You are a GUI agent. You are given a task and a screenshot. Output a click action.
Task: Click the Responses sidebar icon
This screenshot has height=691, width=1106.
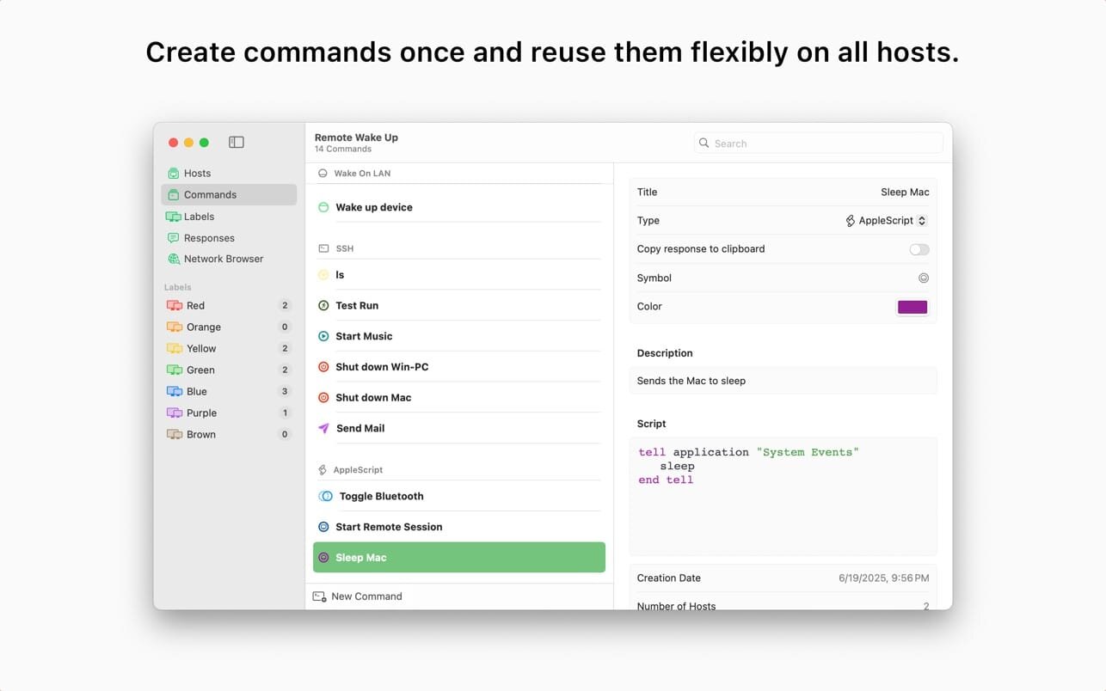[173, 238]
